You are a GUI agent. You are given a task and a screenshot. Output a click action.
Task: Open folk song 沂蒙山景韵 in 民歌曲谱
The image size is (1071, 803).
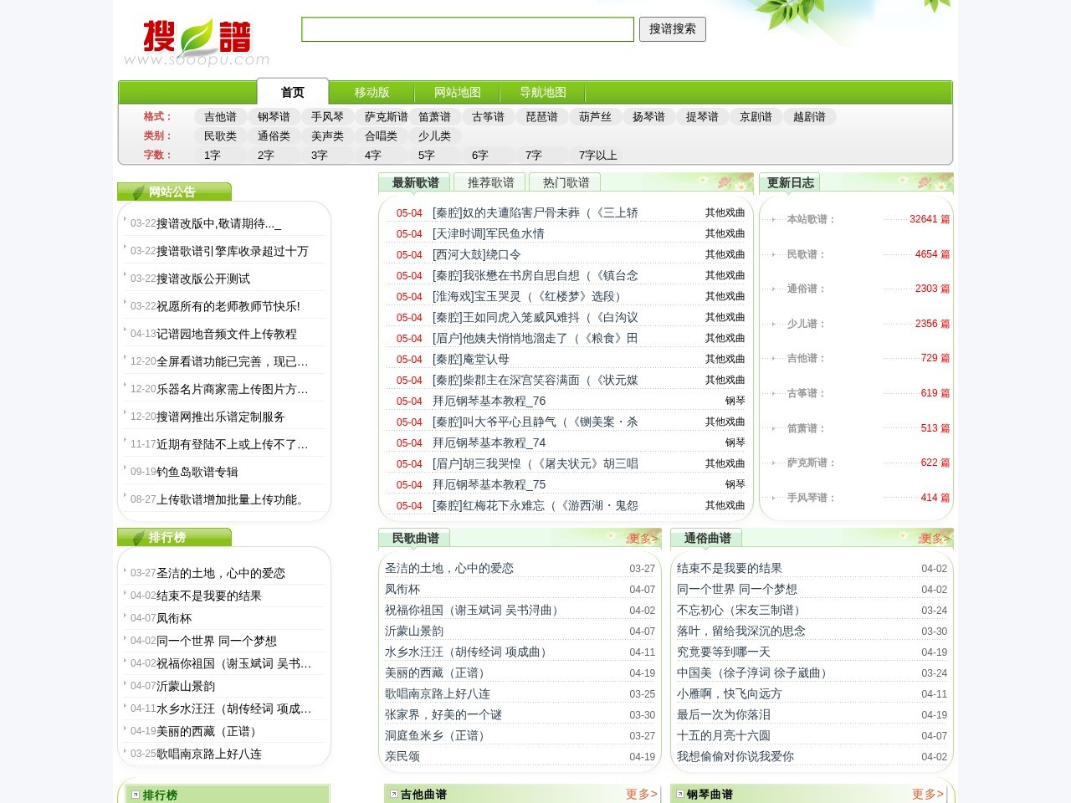414,632
